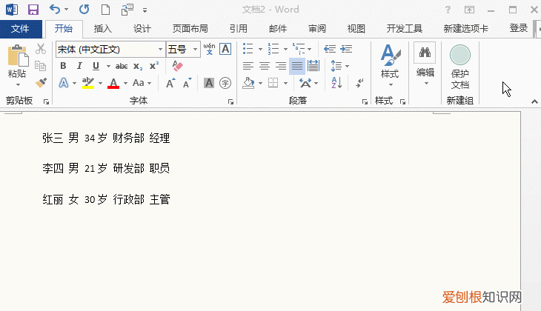Undo the last action
Image resolution: width=541 pixels, height=311 pixels.
55,9
